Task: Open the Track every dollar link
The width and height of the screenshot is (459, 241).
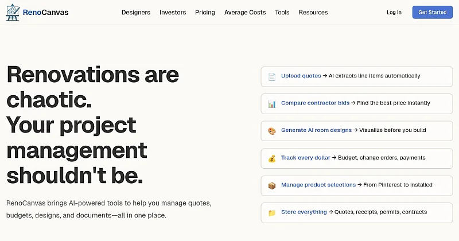Action: [x=306, y=158]
